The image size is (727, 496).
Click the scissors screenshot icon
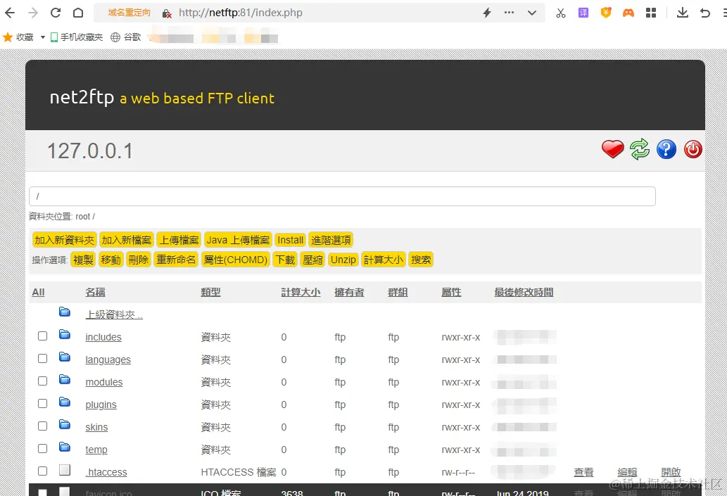561,13
